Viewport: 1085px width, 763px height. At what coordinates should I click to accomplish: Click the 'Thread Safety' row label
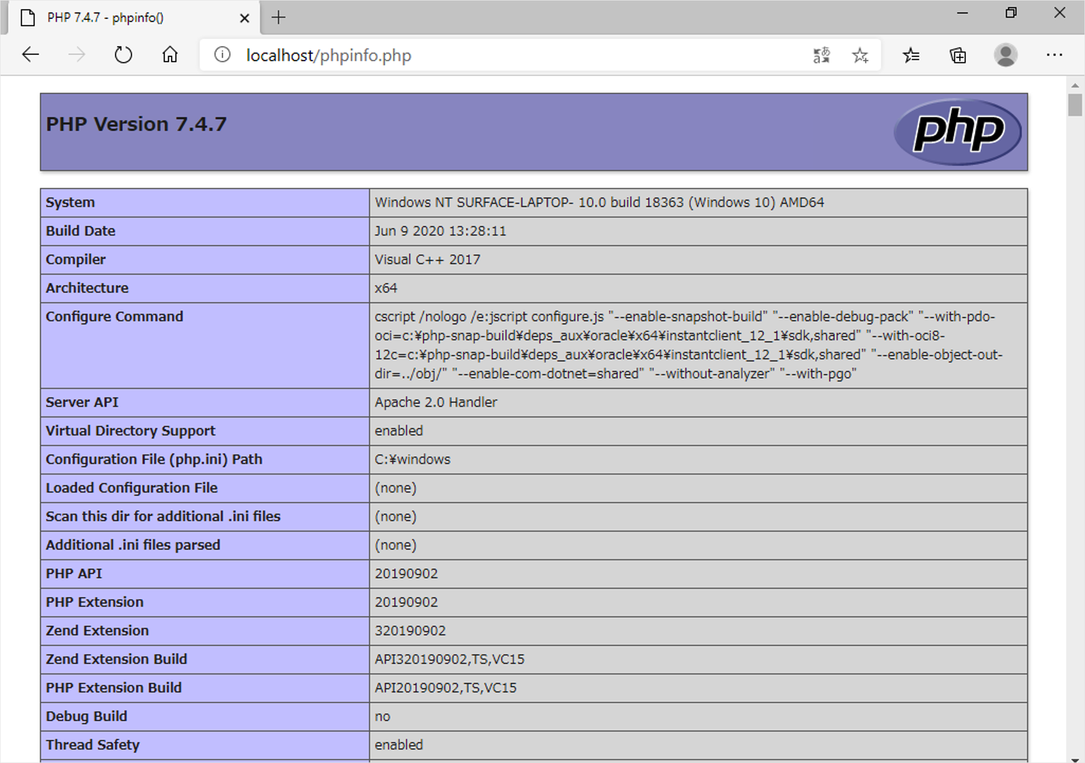pos(93,746)
